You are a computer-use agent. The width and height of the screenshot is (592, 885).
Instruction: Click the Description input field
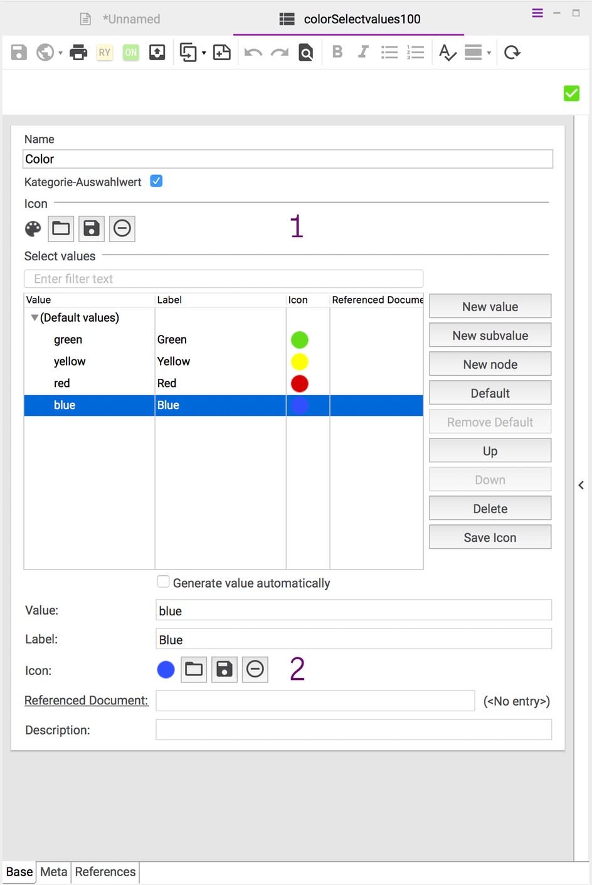tap(354, 729)
